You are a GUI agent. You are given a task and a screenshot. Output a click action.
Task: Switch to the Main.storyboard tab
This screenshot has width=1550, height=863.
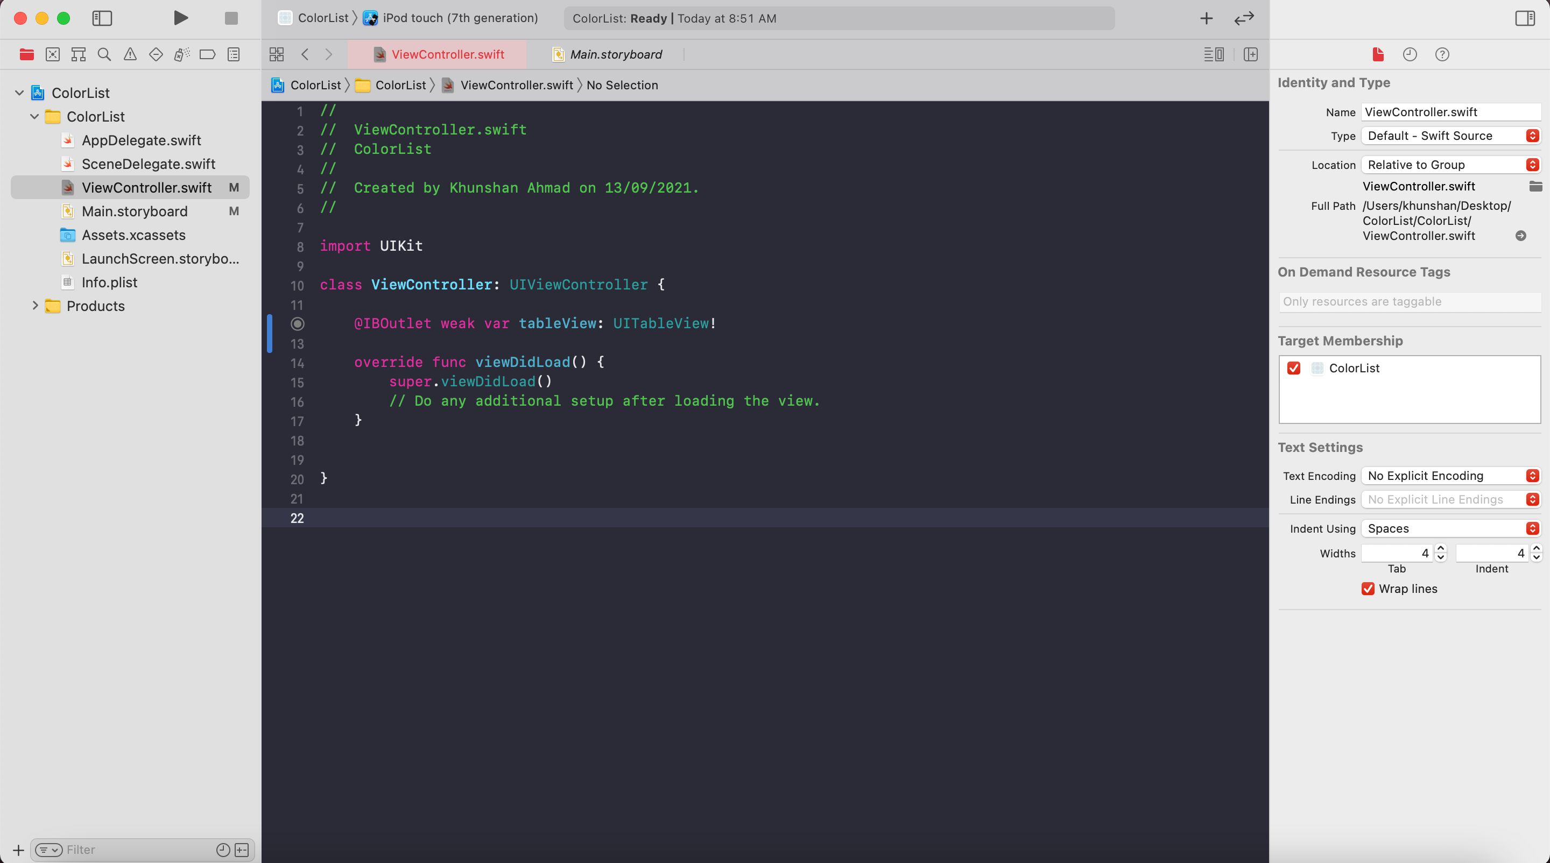[615, 55]
